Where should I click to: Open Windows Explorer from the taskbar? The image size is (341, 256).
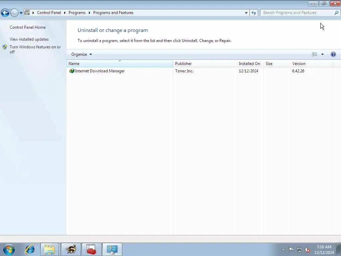[x=49, y=249]
